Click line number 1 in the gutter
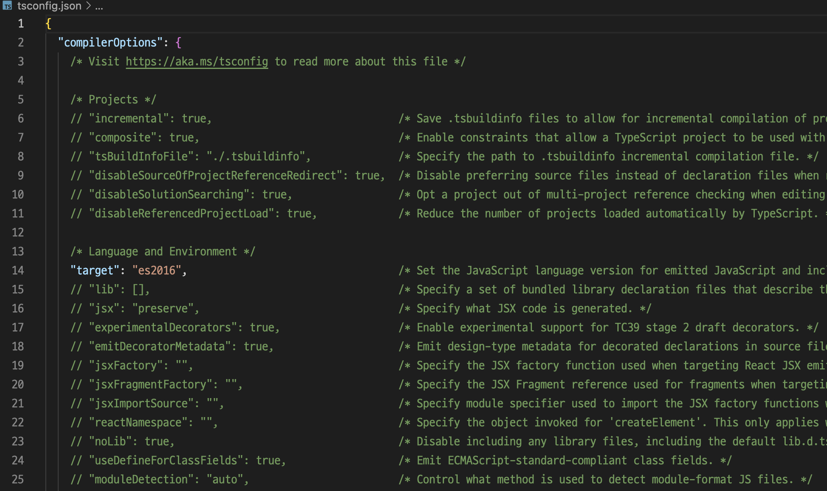The width and height of the screenshot is (827, 491). (21, 24)
